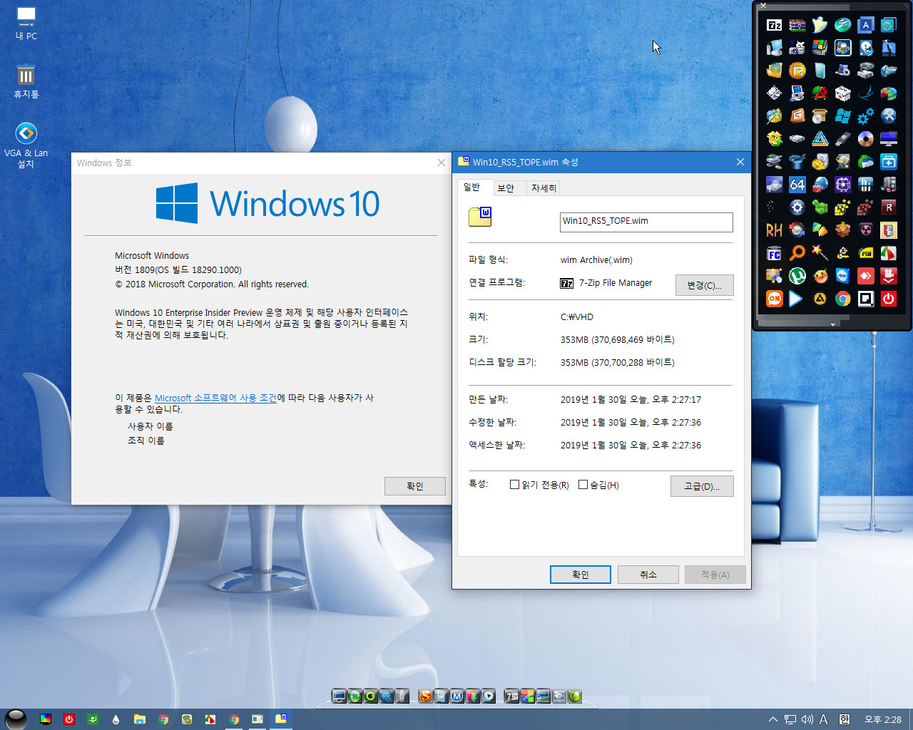Close the icon launcher panel
Screen dimensions: 913x730
[x=762, y=6]
